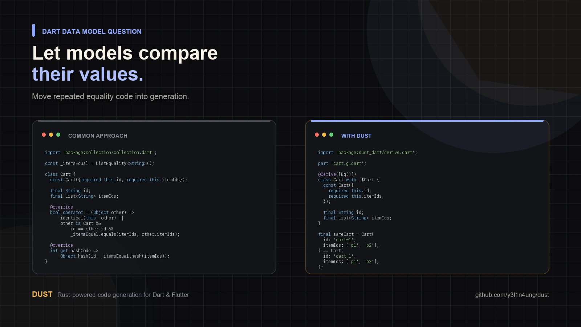
Task: Click the 'Rust-powered code generation' tagline
Action: (123, 295)
